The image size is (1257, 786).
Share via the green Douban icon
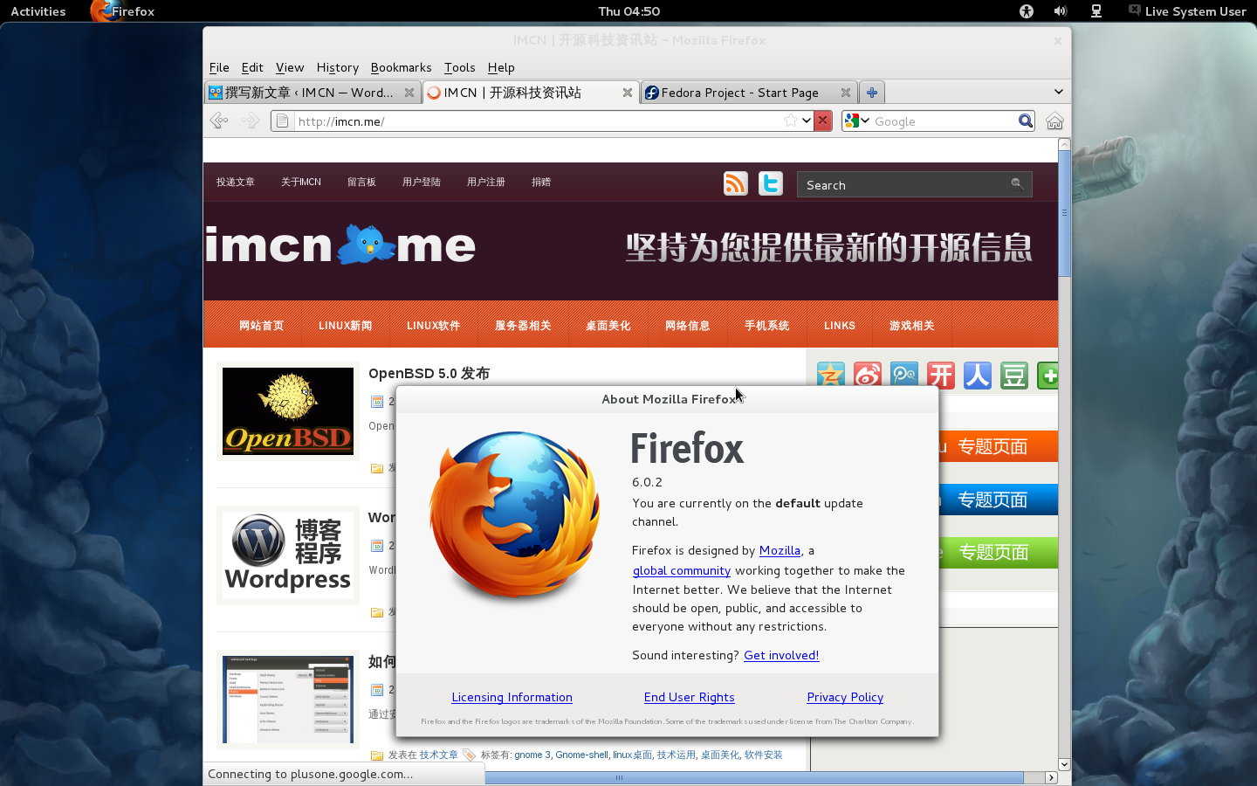(1014, 376)
